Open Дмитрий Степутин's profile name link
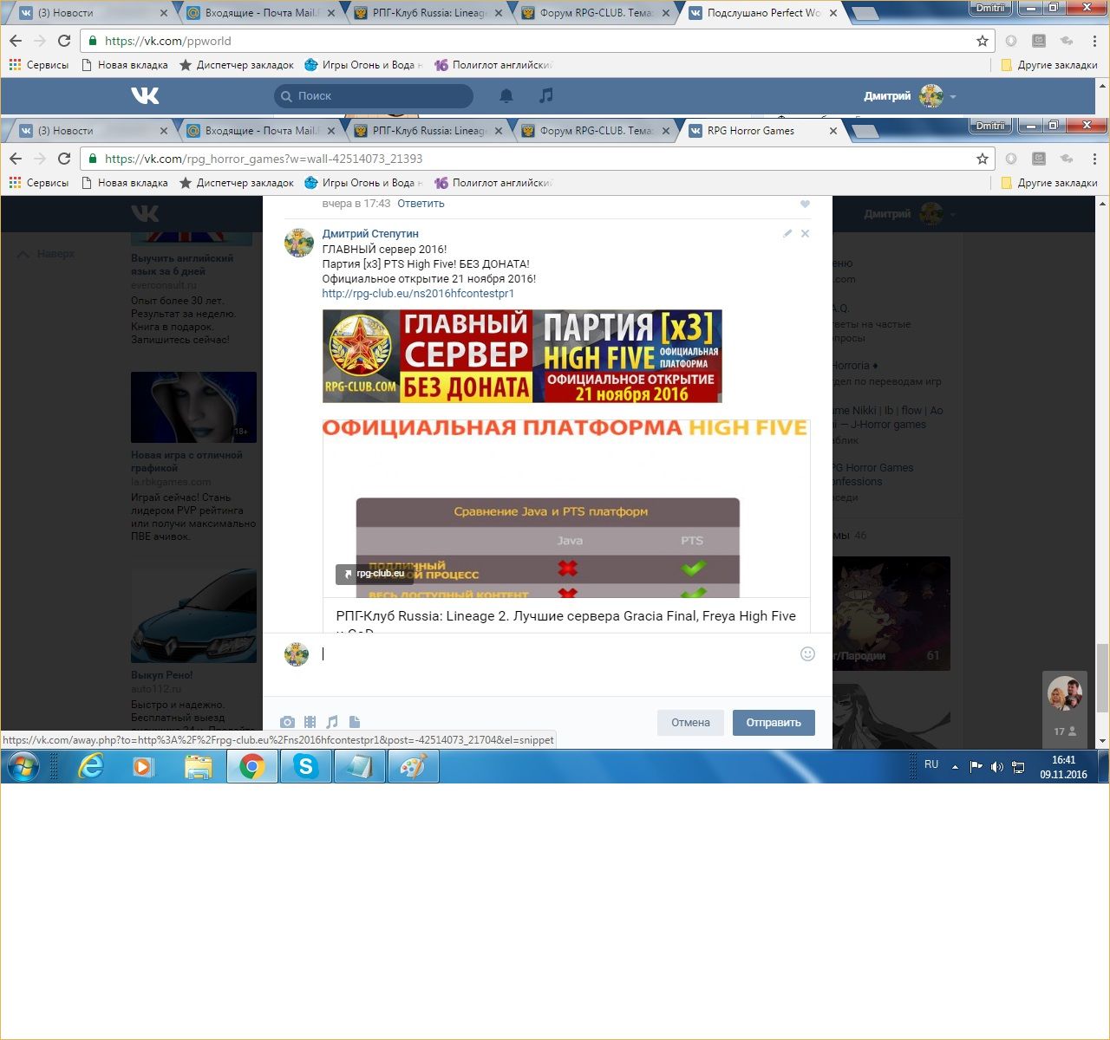 coord(370,234)
